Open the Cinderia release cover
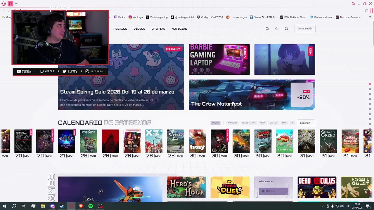 point(219,141)
